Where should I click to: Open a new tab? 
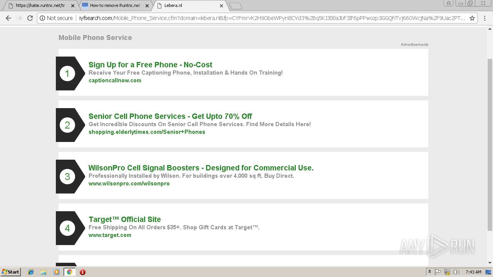pyautogui.click(x=235, y=6)
